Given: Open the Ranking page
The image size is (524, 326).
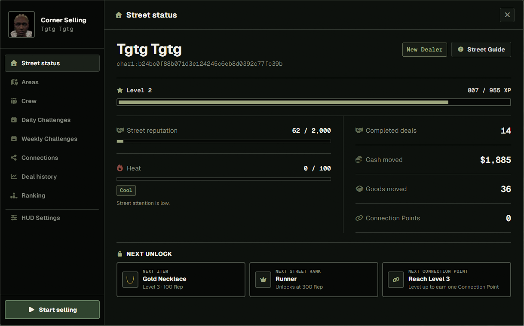Looking at the screenshot, I should tap(52, 195).
